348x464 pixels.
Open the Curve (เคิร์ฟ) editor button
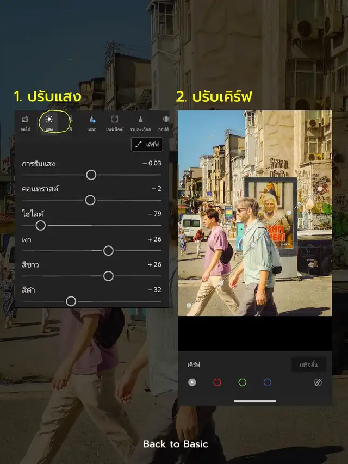[147, 144]
